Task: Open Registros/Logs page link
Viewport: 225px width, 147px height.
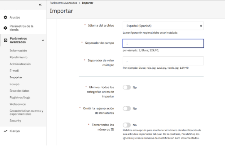Action: (x=20, y=97)
